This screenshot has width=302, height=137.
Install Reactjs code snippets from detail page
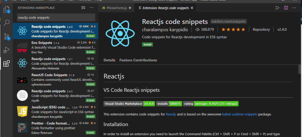(x=147, y=44)
